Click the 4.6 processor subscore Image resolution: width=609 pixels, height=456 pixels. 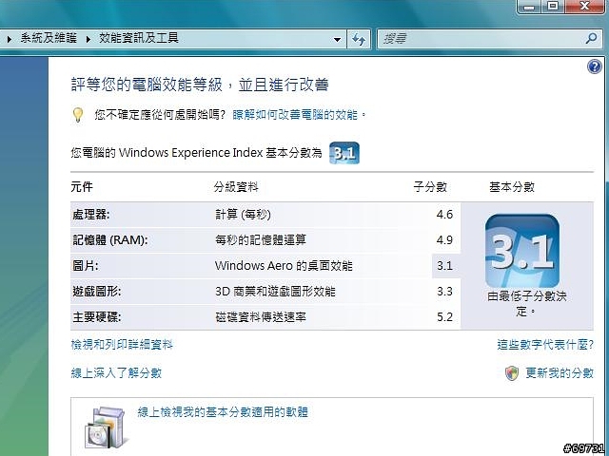tap(444, 215)
